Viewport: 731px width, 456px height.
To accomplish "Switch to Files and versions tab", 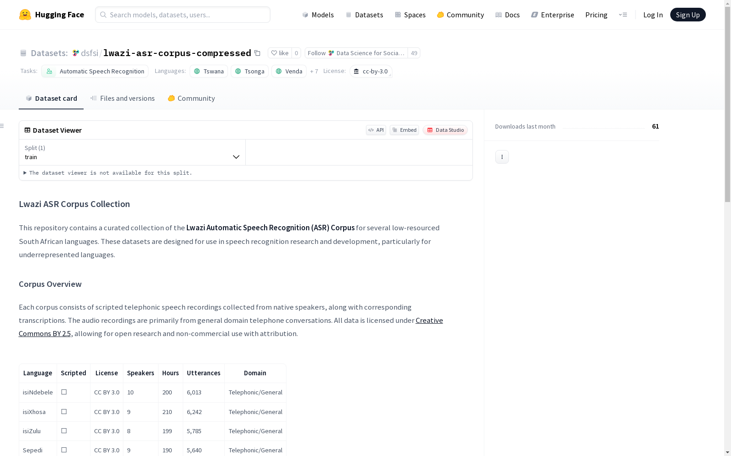I will click(122, 98).
